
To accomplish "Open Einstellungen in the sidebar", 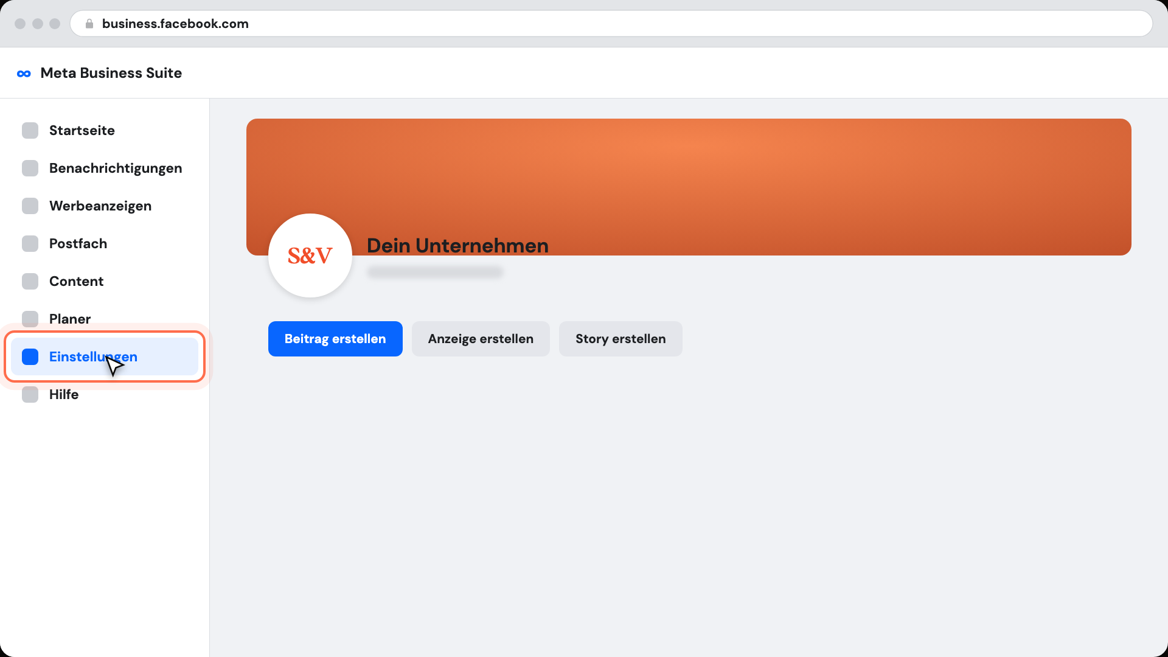I will tap(105, 356).
